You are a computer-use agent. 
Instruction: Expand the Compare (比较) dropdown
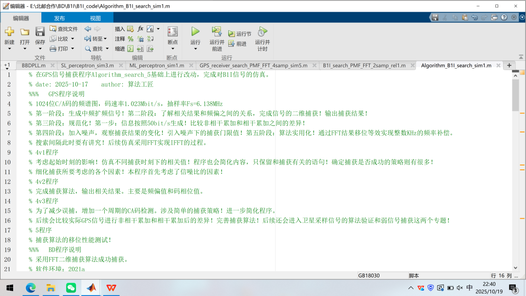tap(73, 39)
